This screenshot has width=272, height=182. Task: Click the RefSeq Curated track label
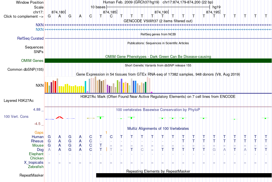click(x=30, y=39)
